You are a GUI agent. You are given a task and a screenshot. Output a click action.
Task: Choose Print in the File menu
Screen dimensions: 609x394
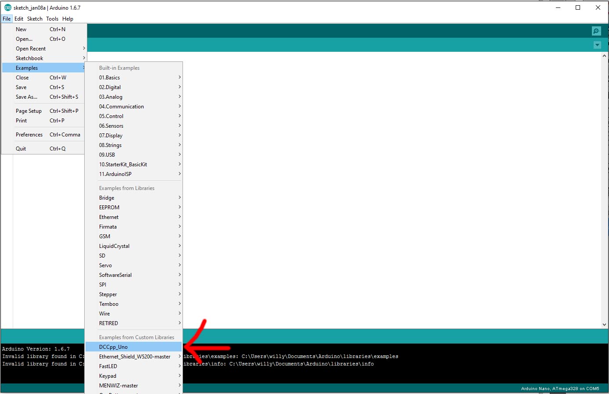click(x=44, y=121)
